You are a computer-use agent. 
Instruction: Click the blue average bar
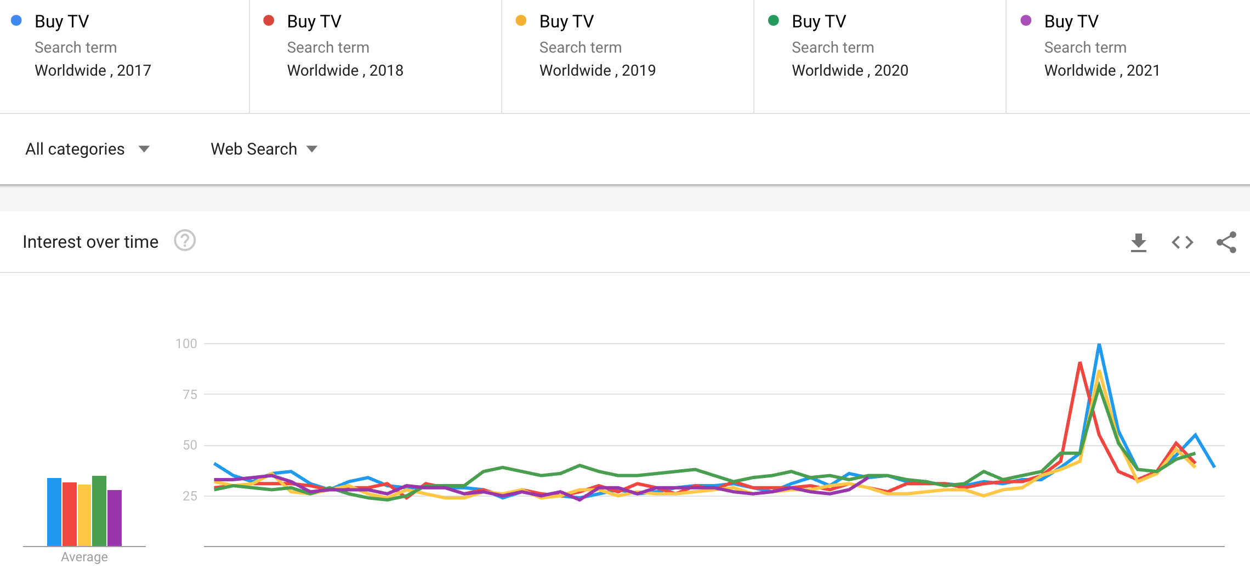click(x=54, y=512)
